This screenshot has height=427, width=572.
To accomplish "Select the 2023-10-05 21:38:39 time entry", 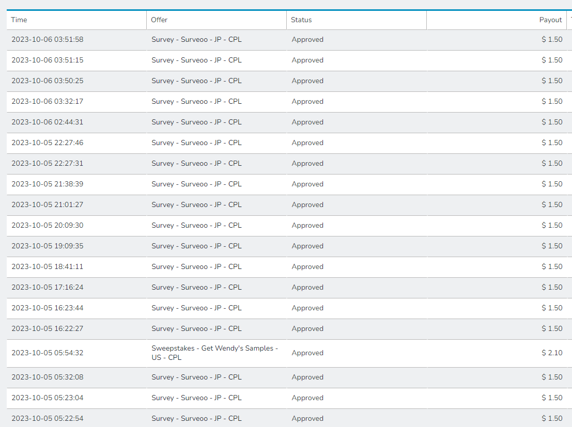I will tap(48, 184).
